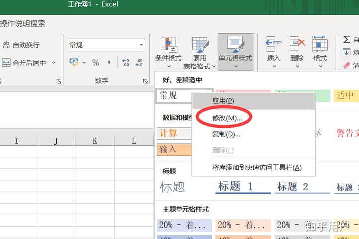Image resolution: width=359 pixels, height=239 pixels.
Task: Expand the Conditional Formatting dropdown arrow
Action: pos(169,66)
